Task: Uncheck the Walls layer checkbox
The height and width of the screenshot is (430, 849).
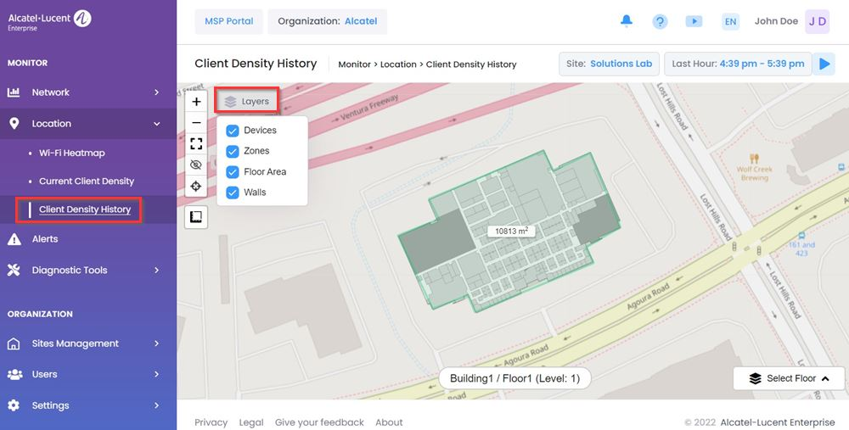Action: click(233, 193)
